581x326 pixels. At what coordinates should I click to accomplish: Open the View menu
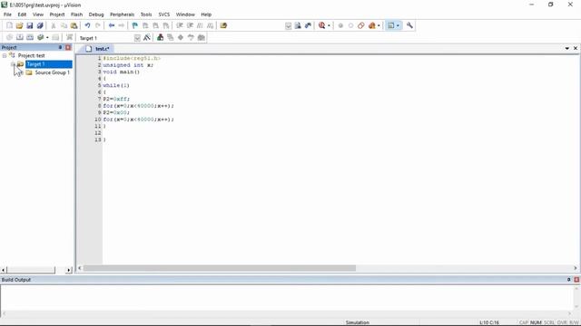pos(38,14)
